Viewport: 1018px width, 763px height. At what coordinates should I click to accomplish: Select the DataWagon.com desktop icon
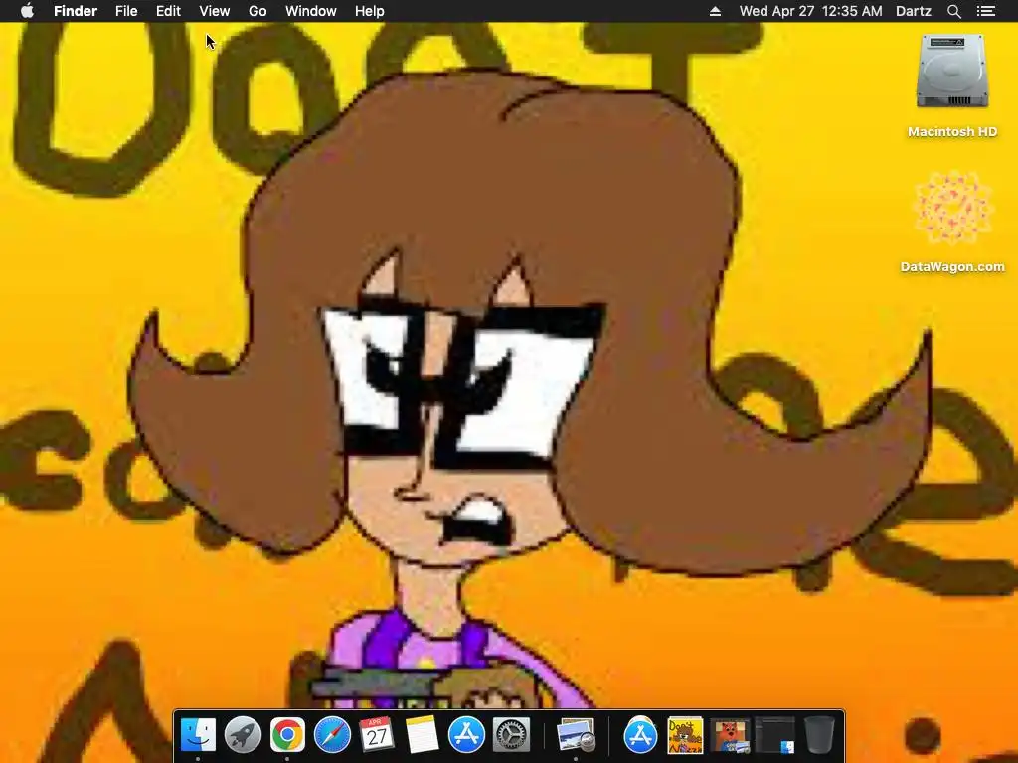coord(952,208)
